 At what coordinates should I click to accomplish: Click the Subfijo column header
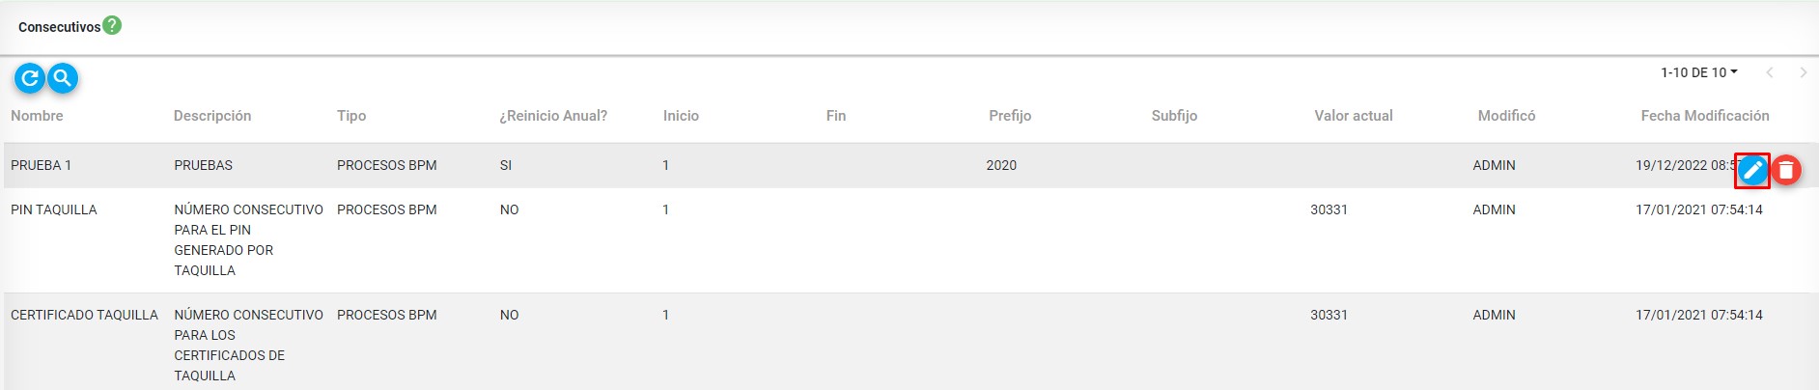coord(1174,116)
